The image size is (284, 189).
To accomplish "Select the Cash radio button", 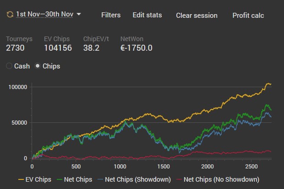I will pyautogui.click(x=9, y=66).
